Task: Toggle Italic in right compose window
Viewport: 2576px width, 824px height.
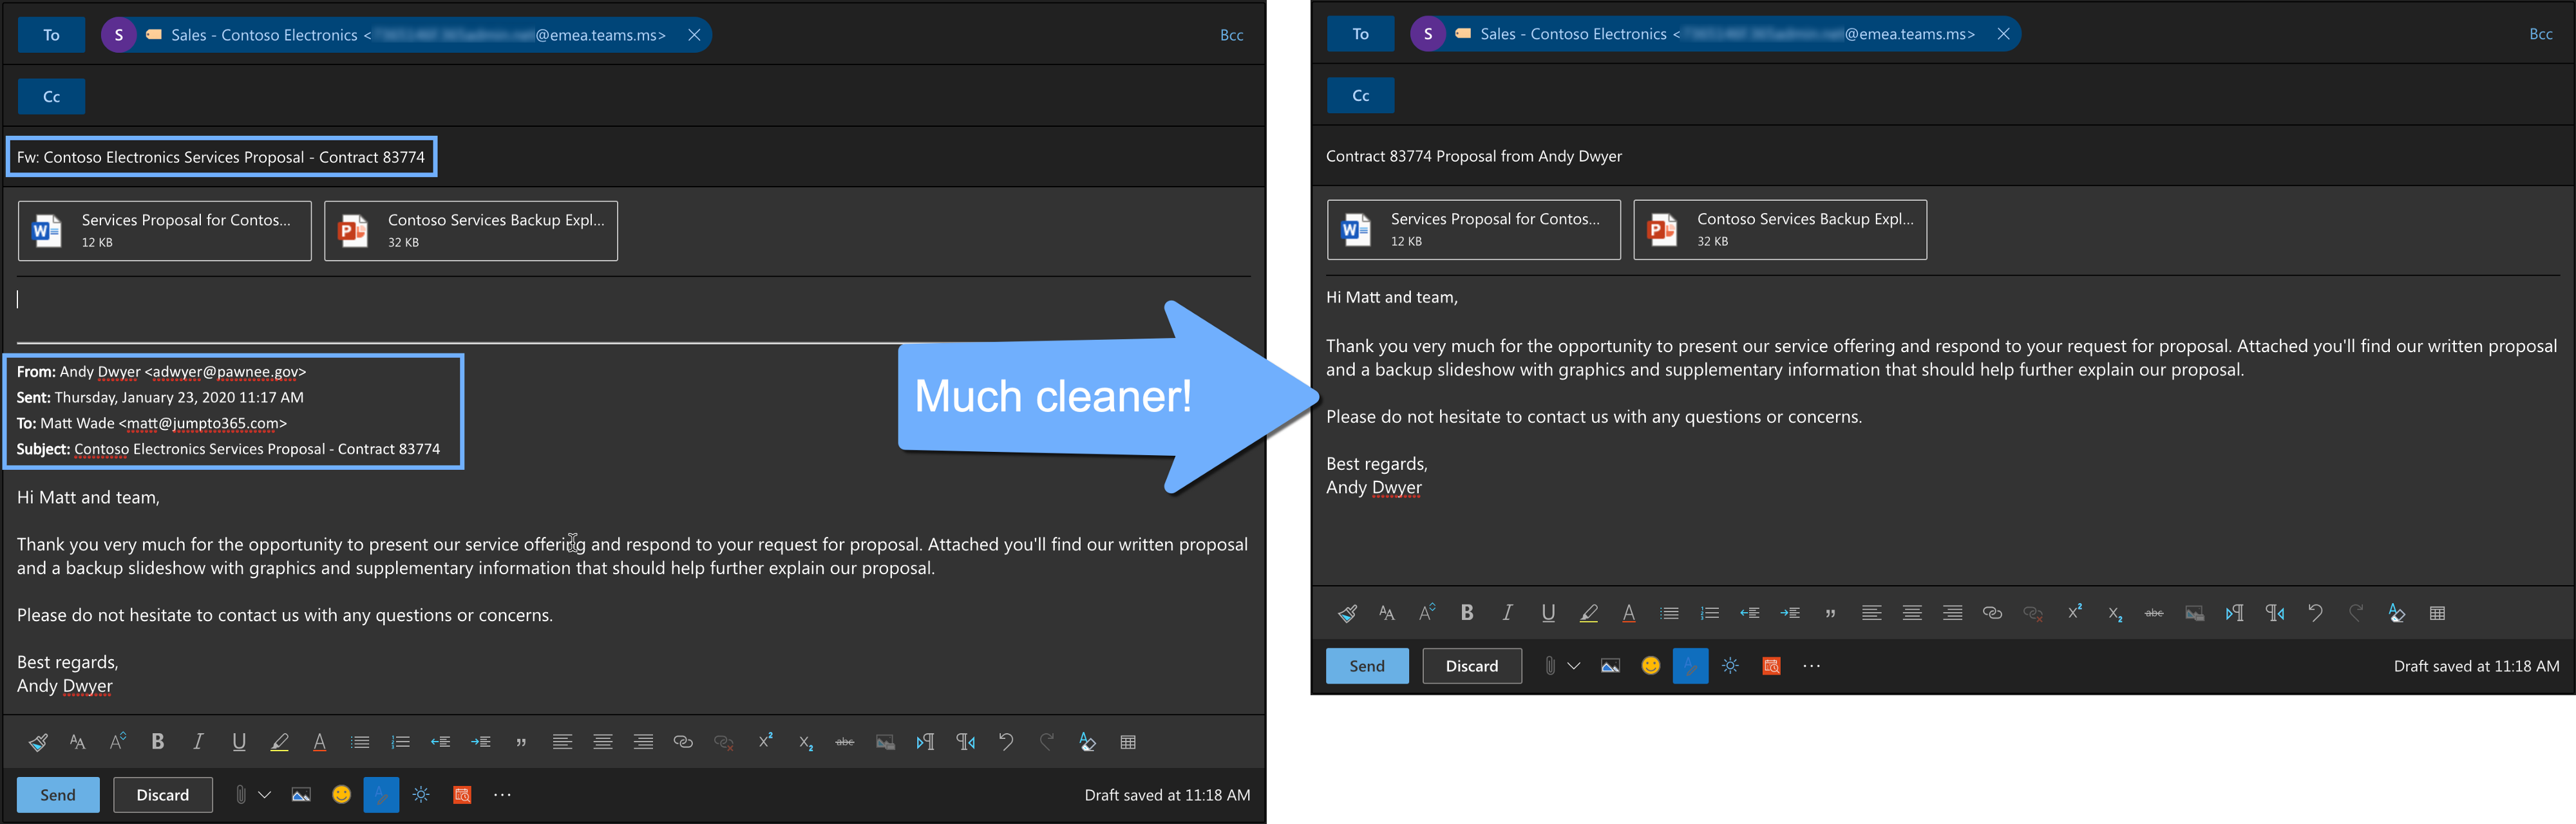Action: point(1507,613)
